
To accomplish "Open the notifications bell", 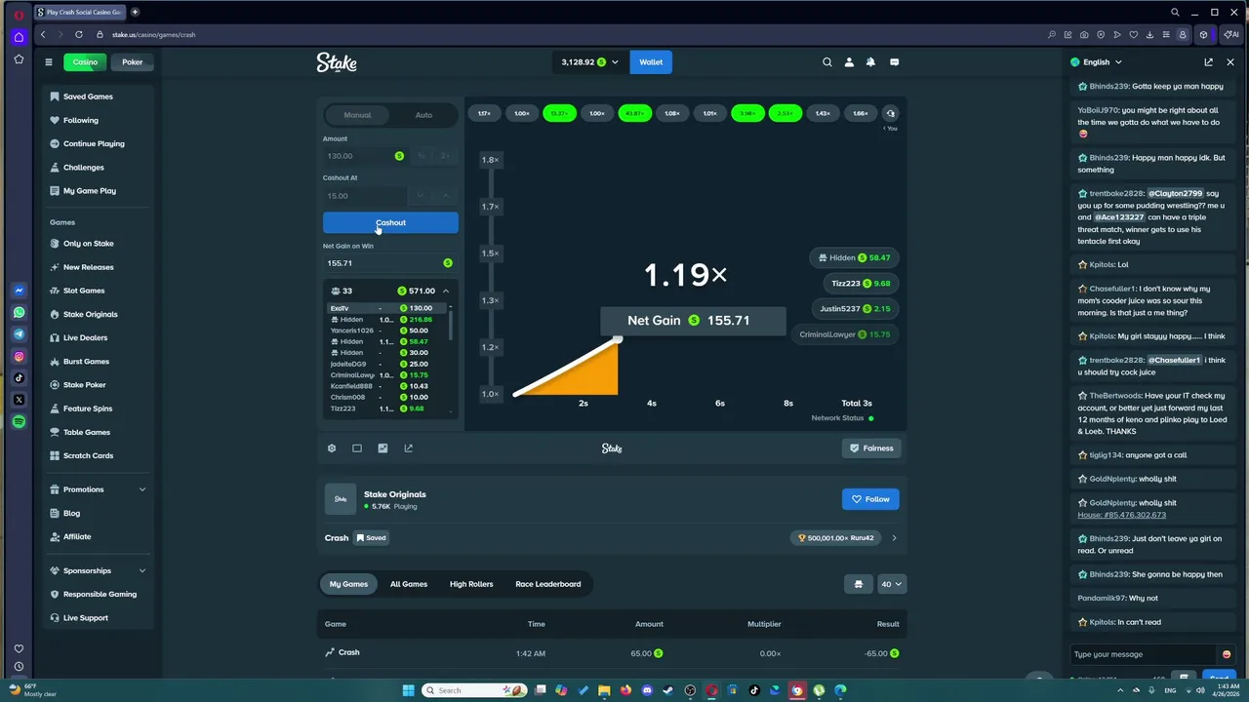I will [x=870, y=62].
